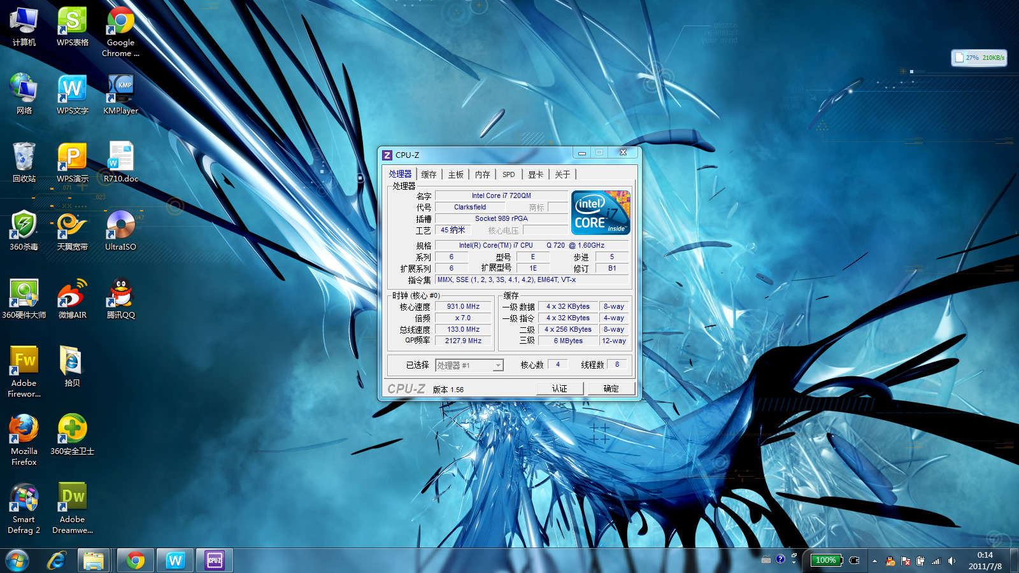Open the R710.doc document file

click(x=120, y=162)
